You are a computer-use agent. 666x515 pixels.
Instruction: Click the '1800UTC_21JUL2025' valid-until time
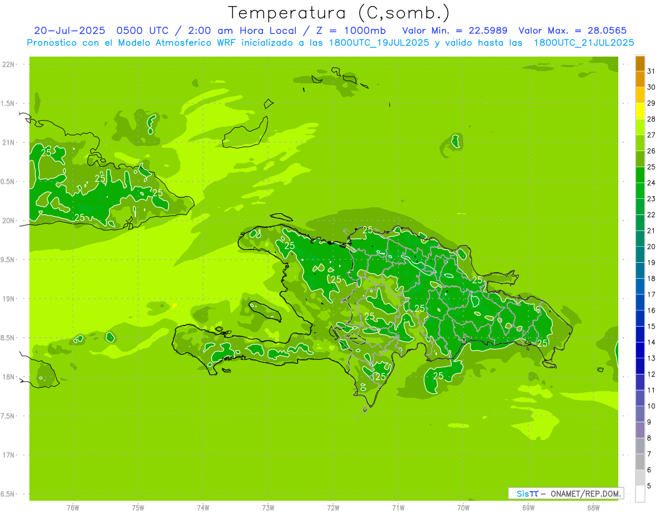pos(584,43)
